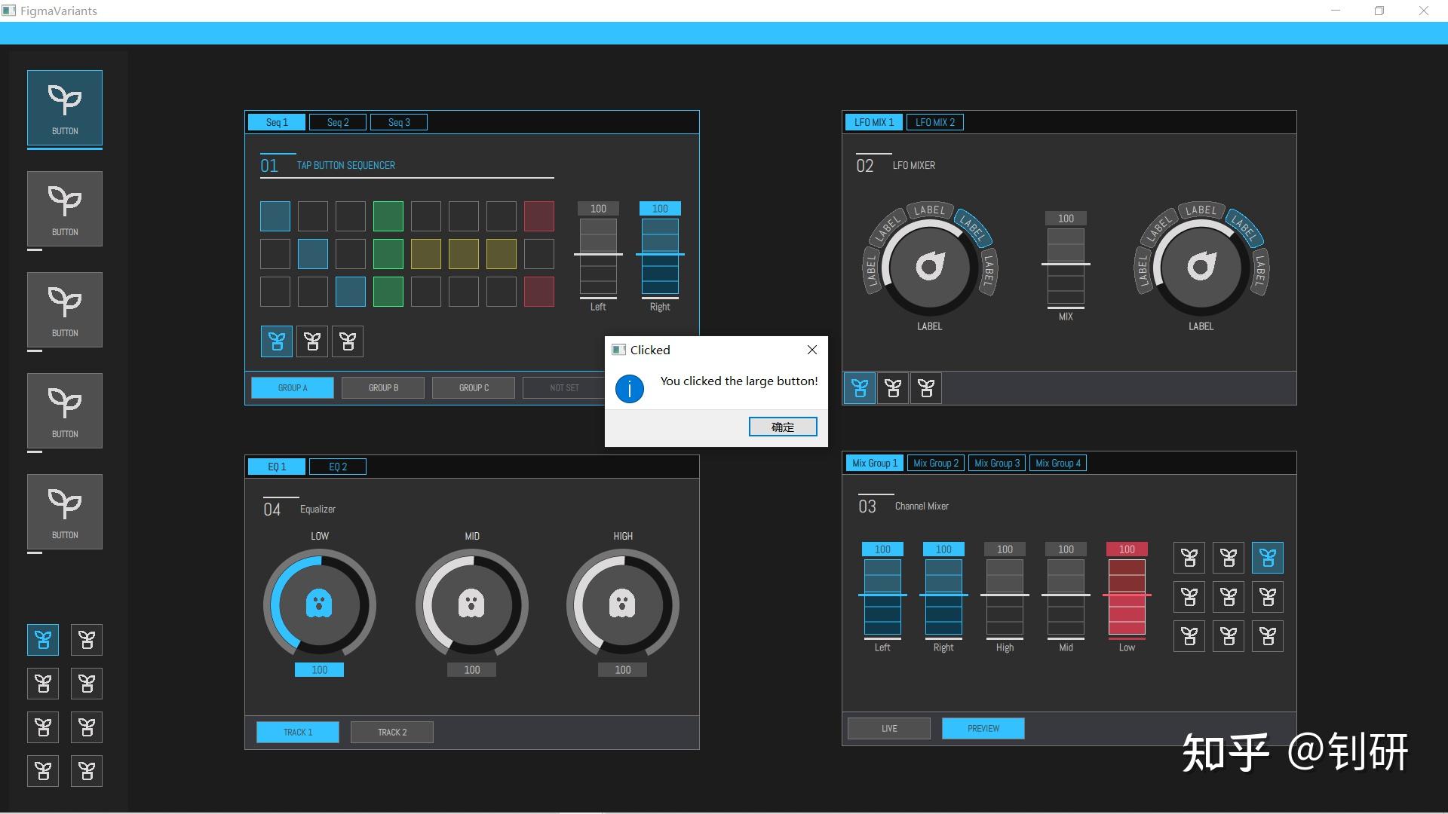Select the highlighted sprout icon in LFO Mixer panel

pyautogui.click(x=859, y=387)
